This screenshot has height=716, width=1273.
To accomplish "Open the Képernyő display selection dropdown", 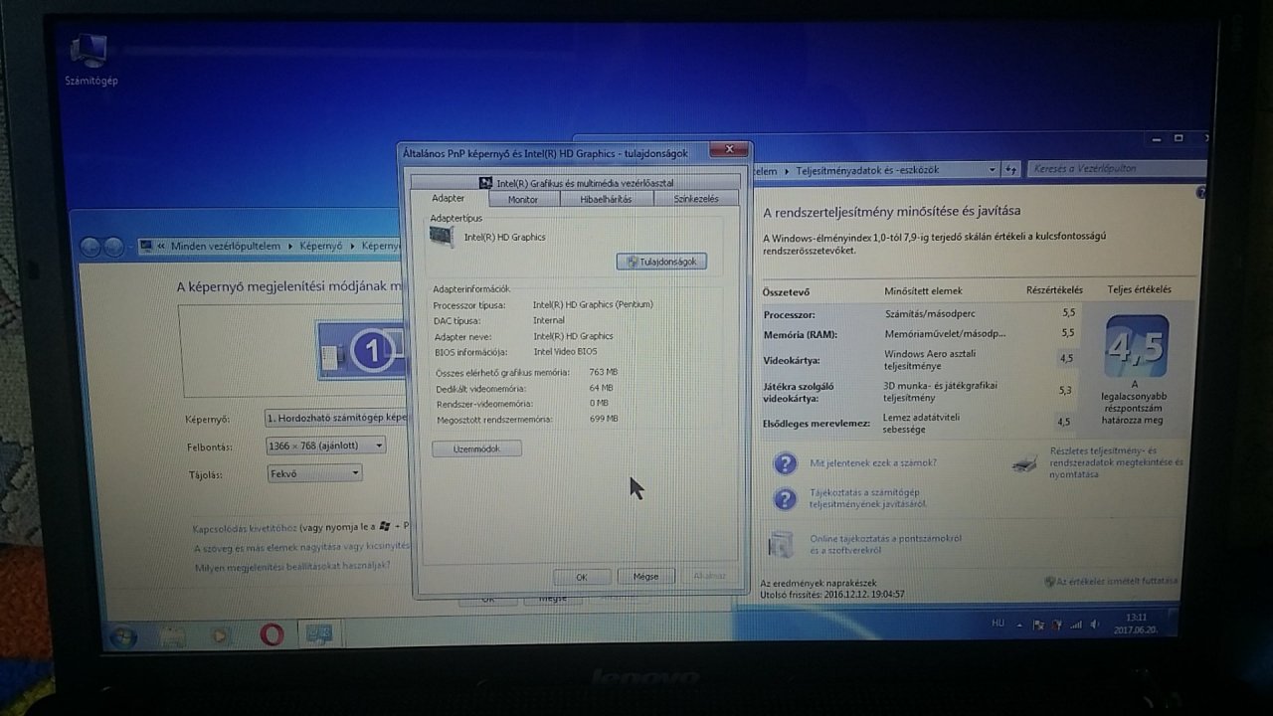I will click(x=337, y=419).
